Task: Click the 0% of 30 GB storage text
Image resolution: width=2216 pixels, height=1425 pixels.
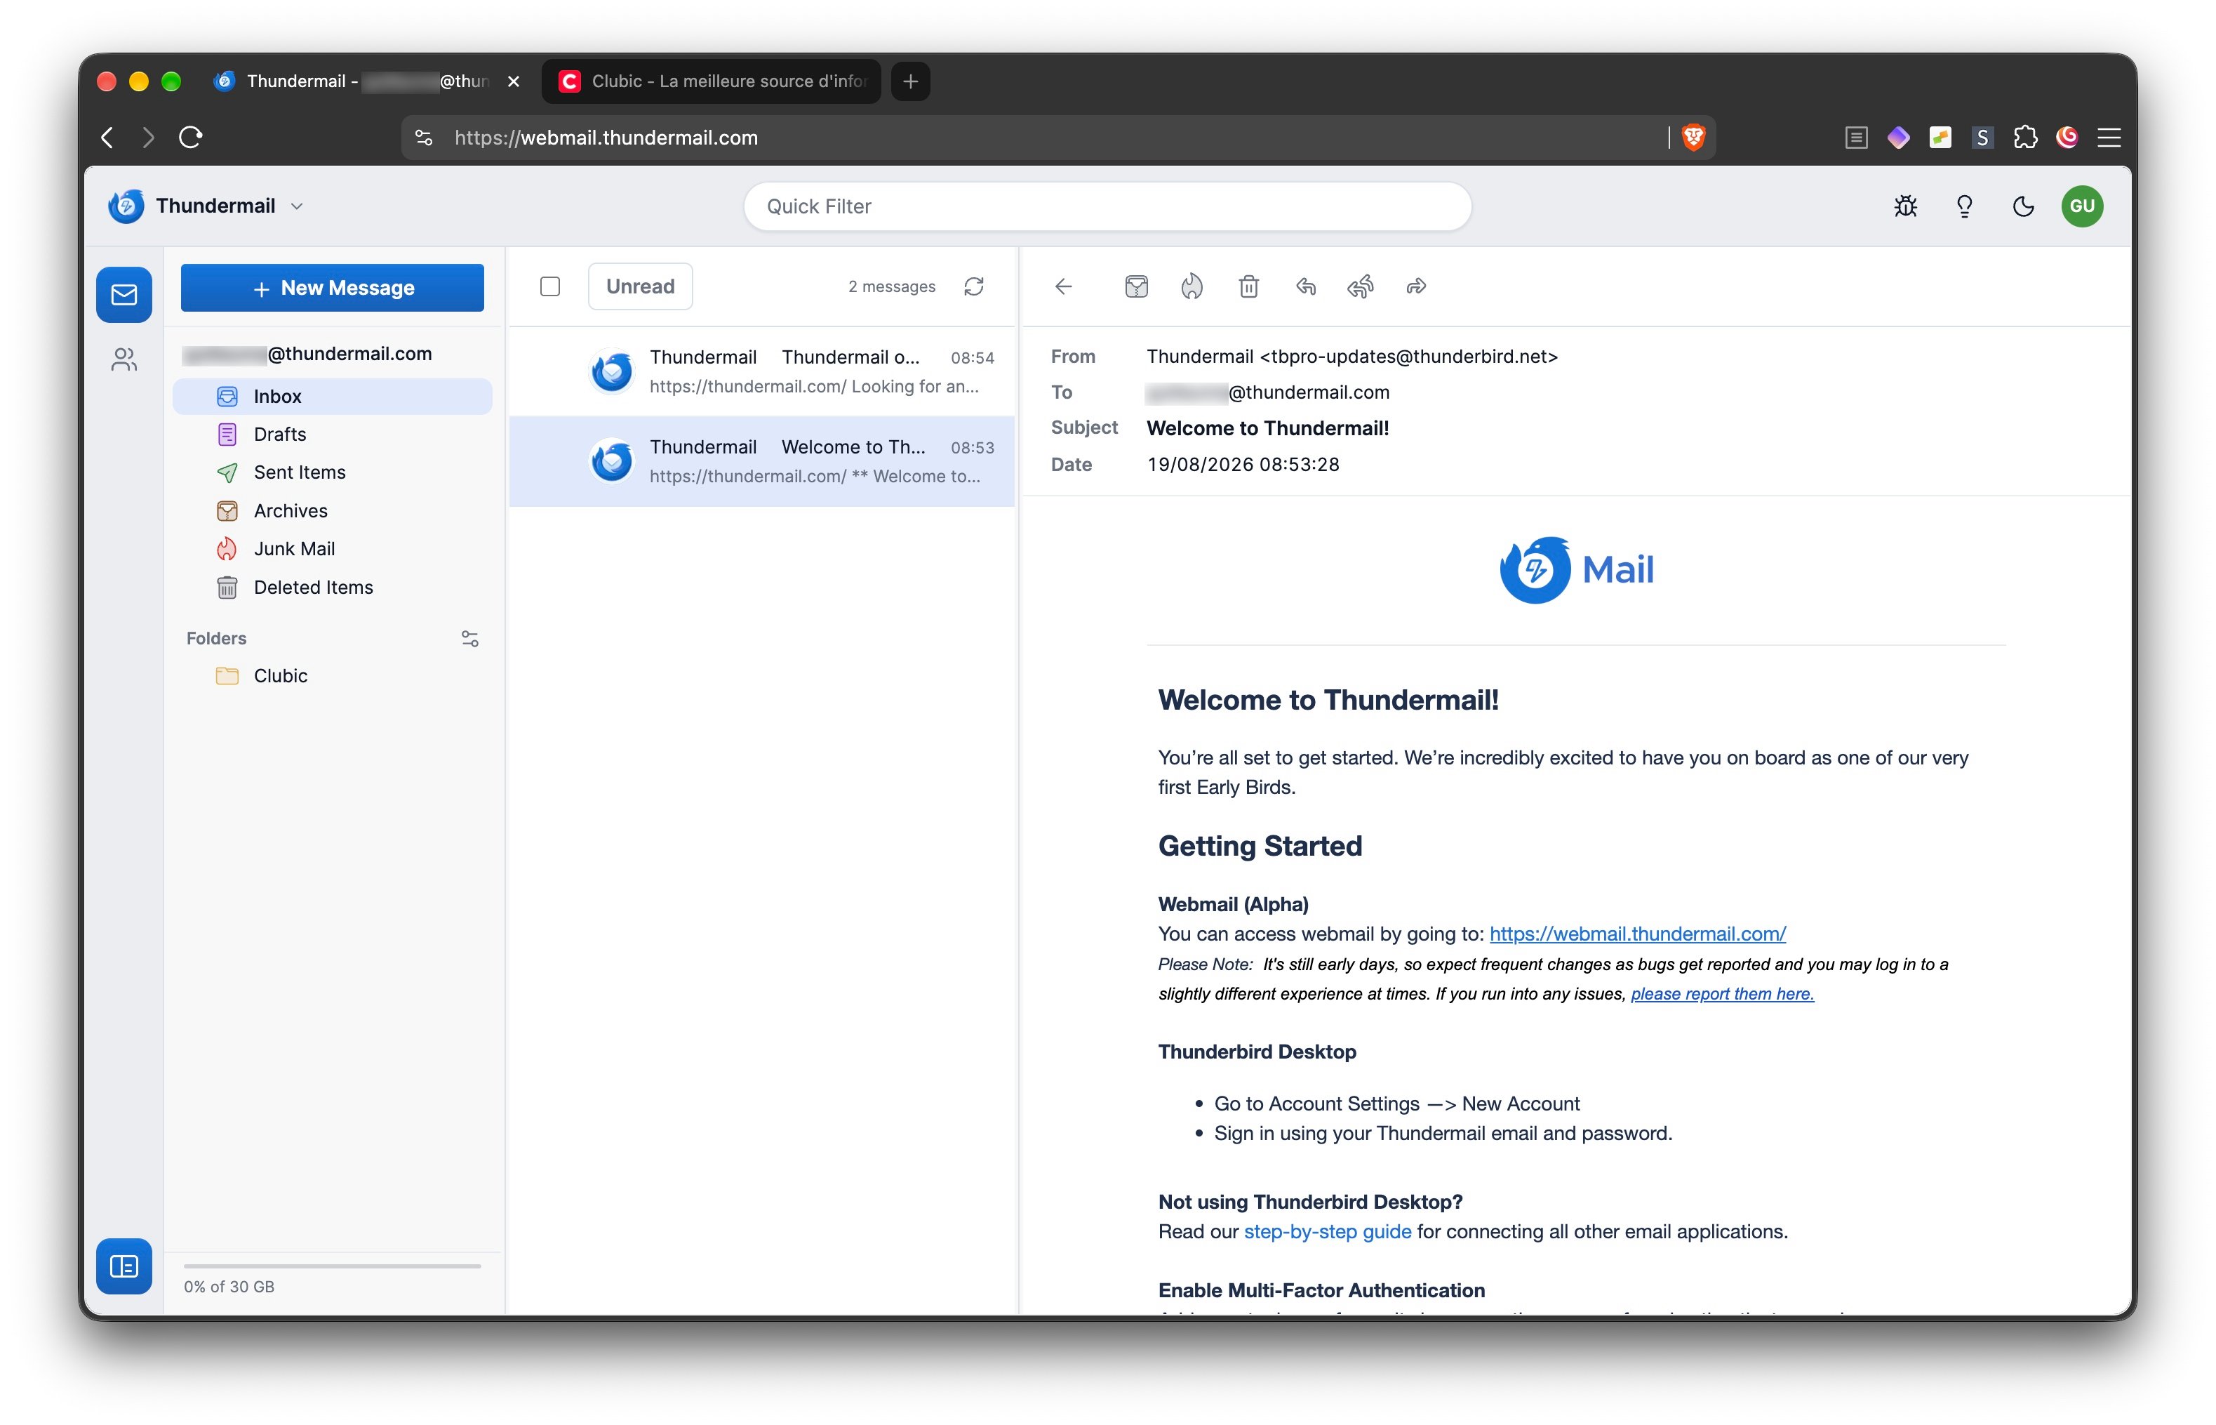Action: pyautogui.click(x=229, y=1286)
